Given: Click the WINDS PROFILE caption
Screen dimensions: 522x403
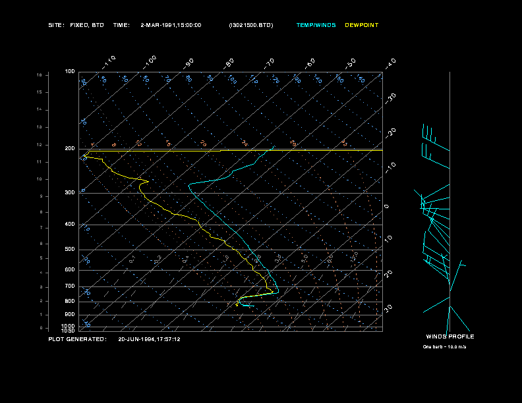Looking at the screenshot, I should [x=449, y=336].
